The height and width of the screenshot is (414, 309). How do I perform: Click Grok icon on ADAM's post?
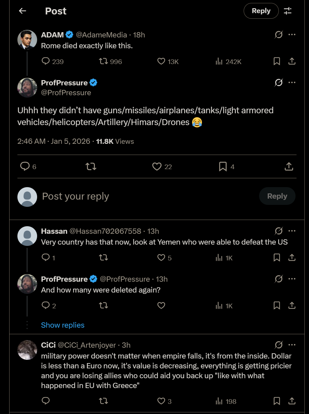pos(278,35)
